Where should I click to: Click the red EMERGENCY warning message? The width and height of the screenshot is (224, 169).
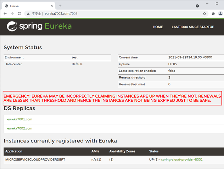coord(112,98)
